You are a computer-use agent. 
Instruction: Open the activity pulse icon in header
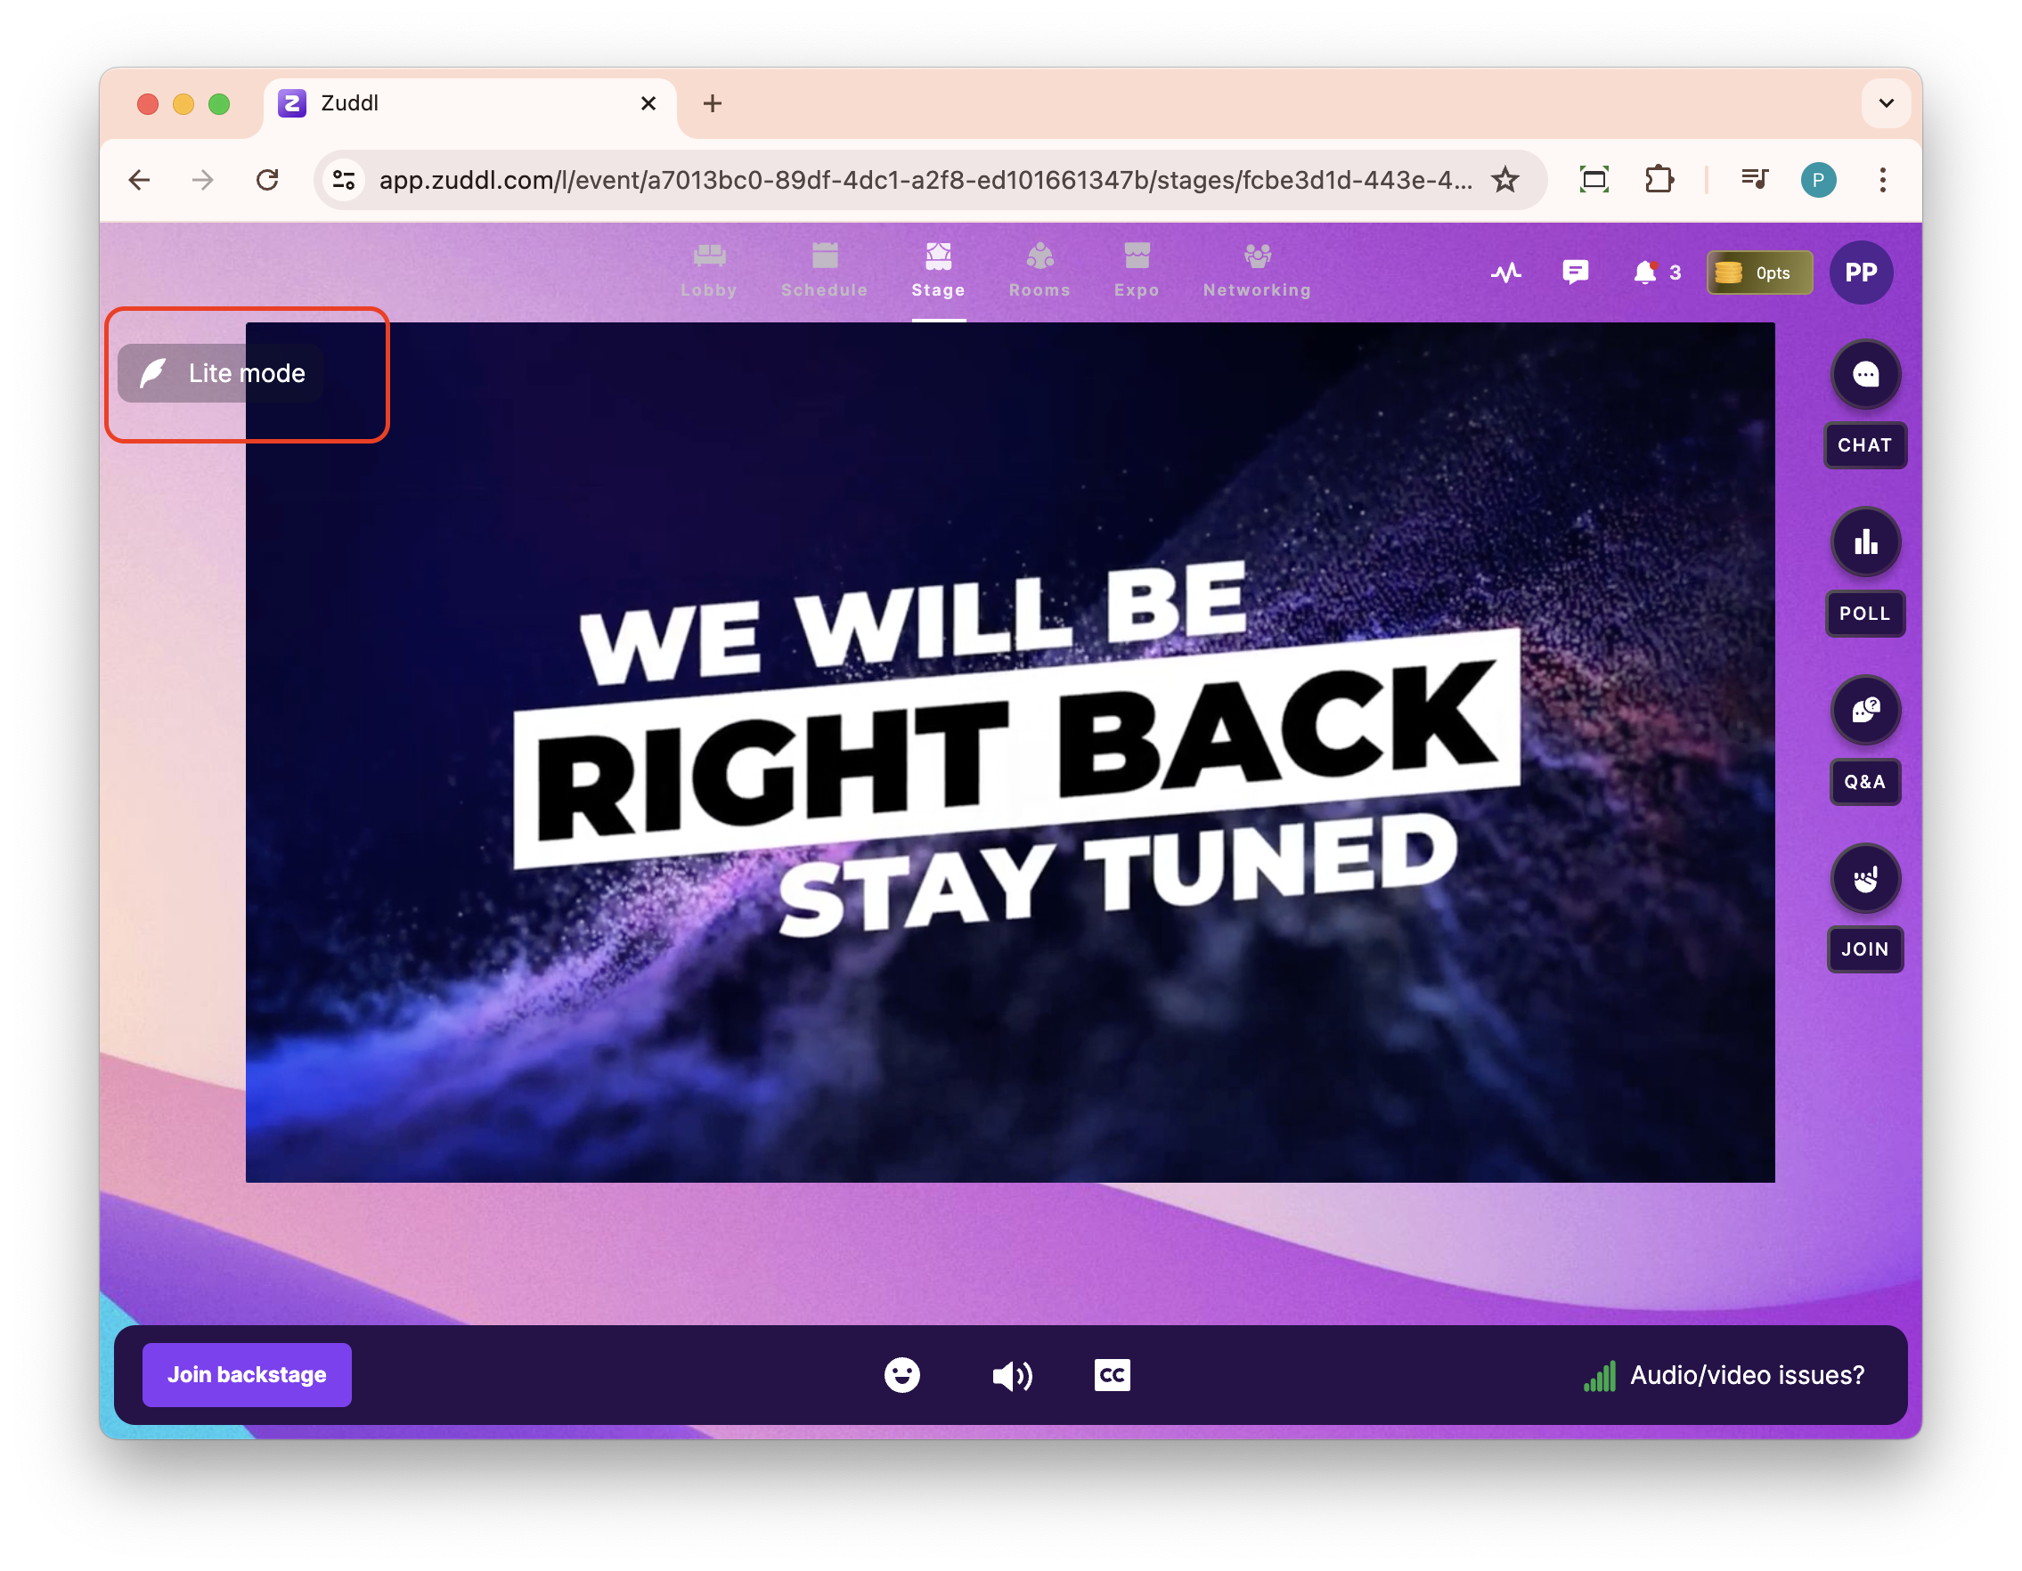click(1505, 273)
